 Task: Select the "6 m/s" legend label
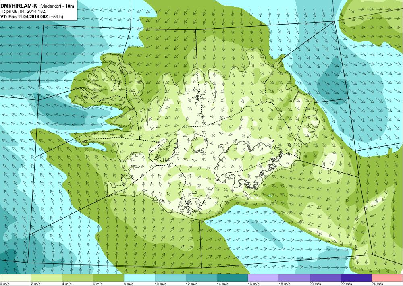tap(98, 284)
